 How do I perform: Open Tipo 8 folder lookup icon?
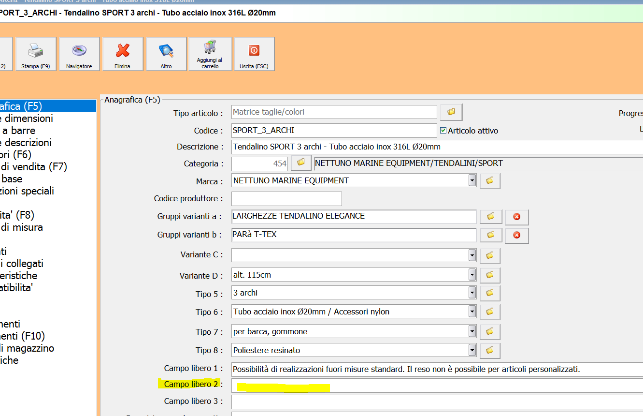click(490, 350)
